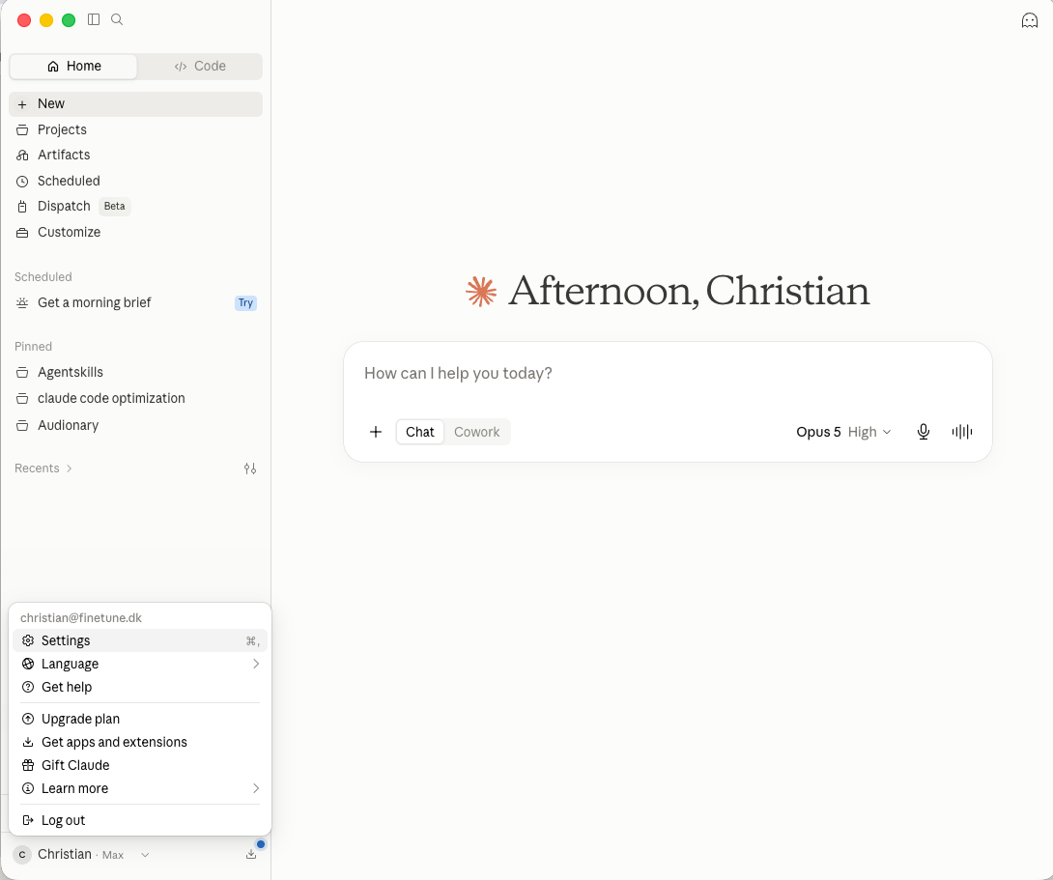The image size is (1053, 880).
Task: Click the ghost incognito chat icon
Action: click(1030, 21)
